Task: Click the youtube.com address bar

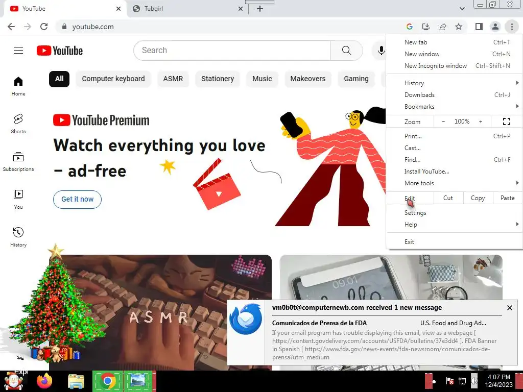Action: pos(230,27)
